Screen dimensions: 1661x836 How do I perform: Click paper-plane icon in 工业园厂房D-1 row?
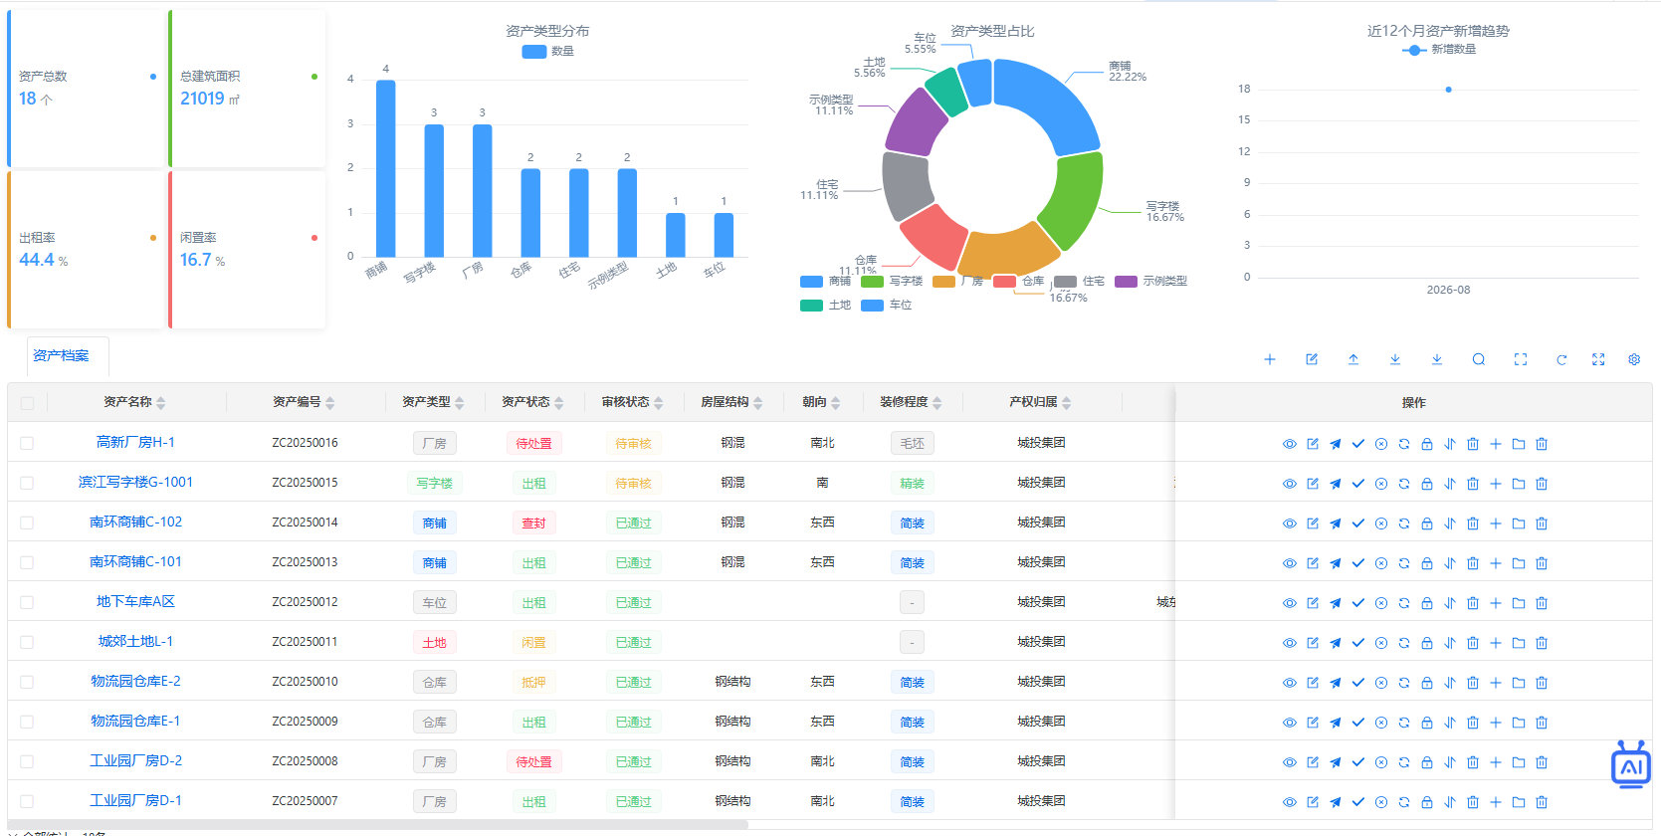1336,802
